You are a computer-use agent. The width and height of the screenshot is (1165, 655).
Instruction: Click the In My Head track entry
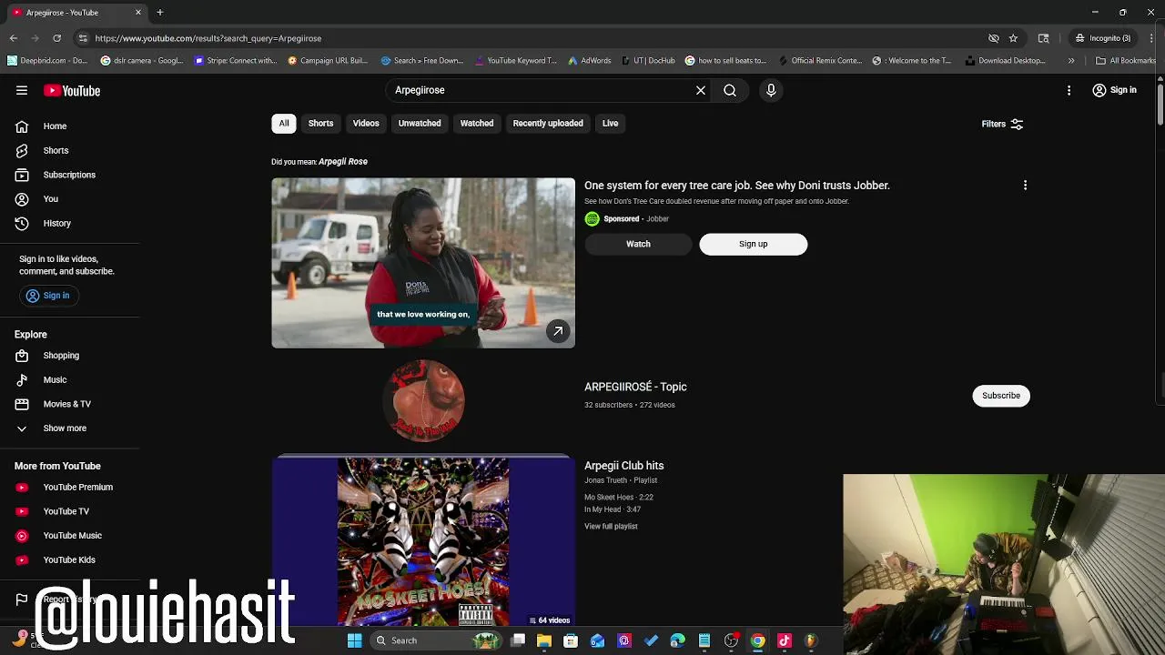click(x=613, y=509)
